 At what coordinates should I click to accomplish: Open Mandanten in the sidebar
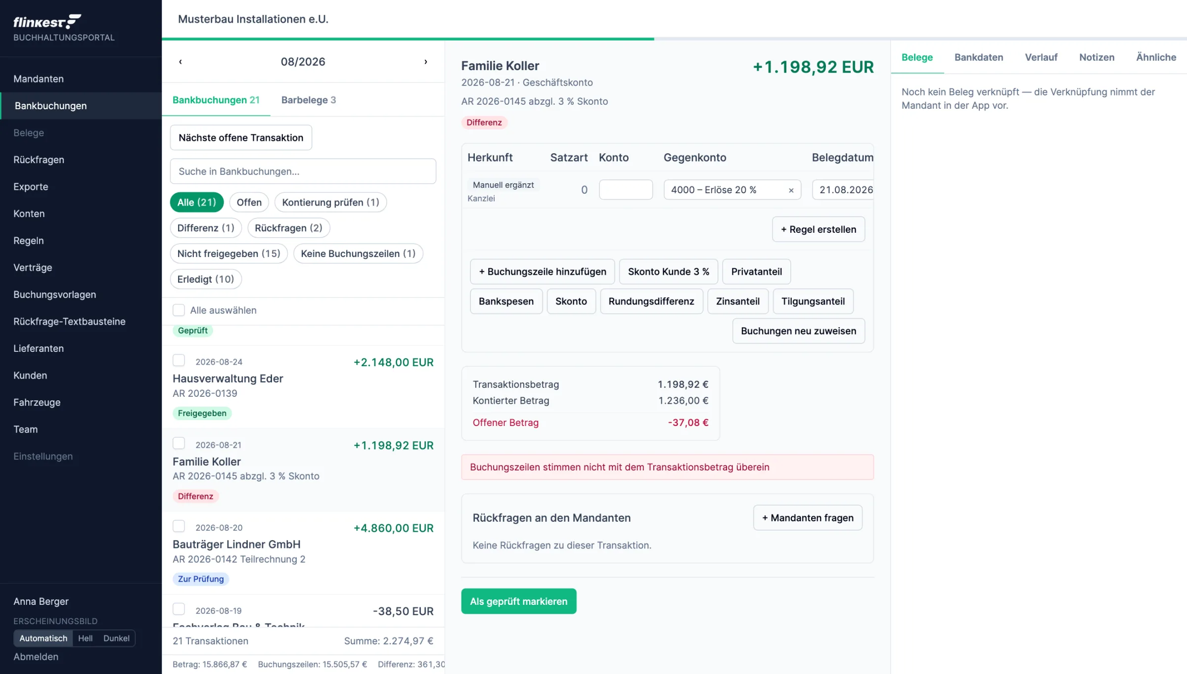(81, 79)
